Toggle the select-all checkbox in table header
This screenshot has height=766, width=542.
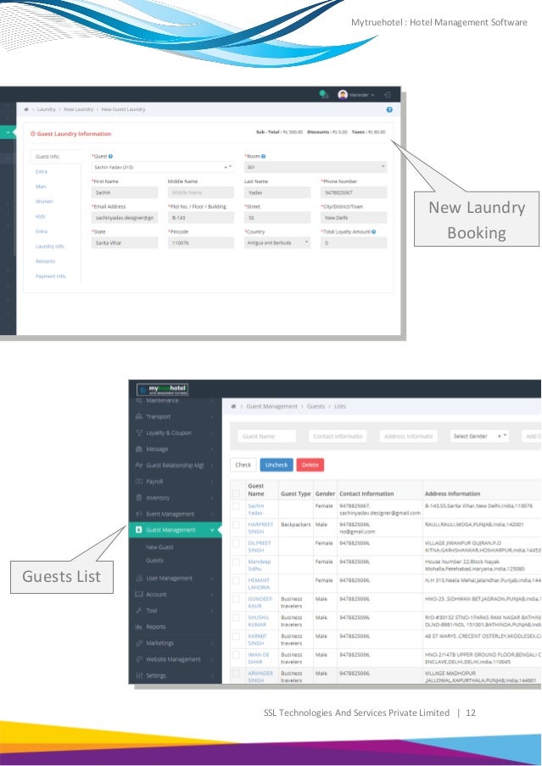(x=236, y=494)
